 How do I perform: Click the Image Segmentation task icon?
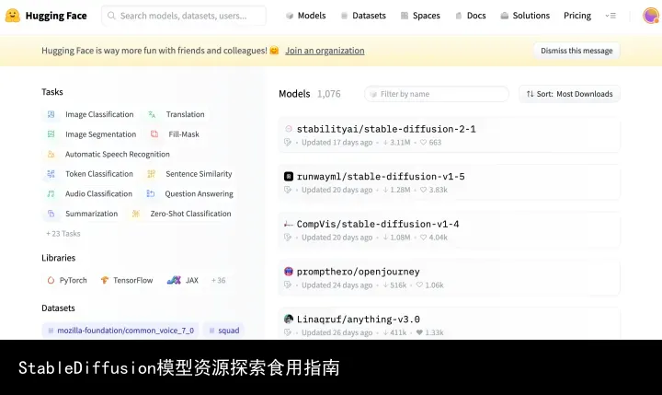51,134
